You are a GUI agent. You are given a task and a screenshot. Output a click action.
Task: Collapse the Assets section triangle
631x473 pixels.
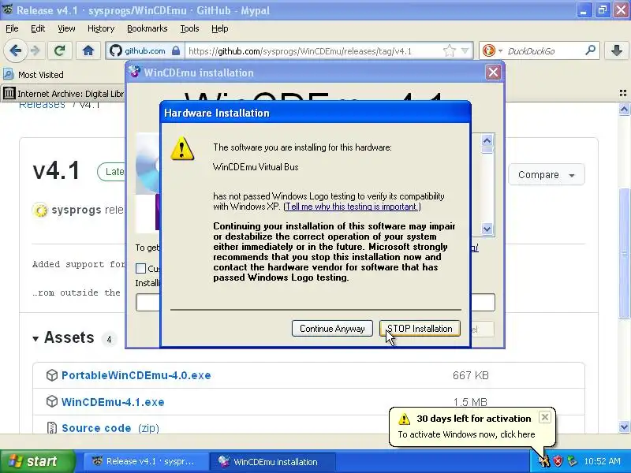click(x=35, y=339)
